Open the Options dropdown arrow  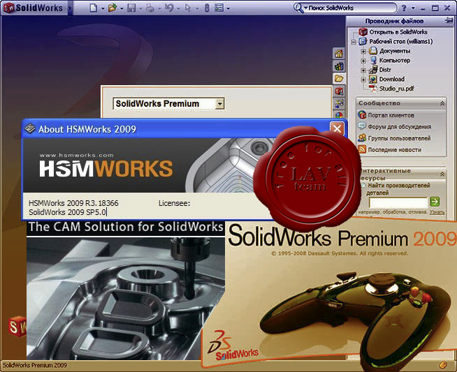click(228, 8)
